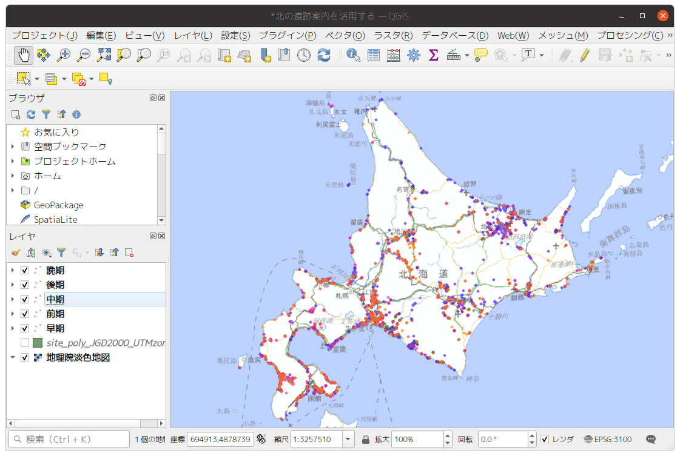Activate the Identify Features tool
680x456 pixels.
tap(353, 55)
